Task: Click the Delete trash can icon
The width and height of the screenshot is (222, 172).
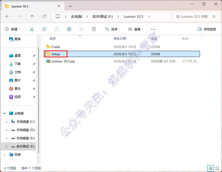Action: tap(94, 29)
